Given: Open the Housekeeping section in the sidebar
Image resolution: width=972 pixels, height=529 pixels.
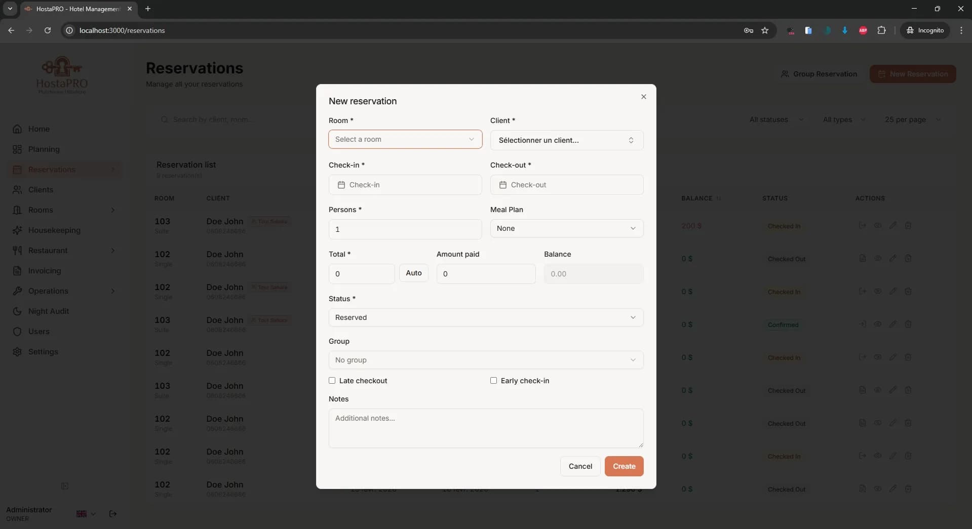Looking at the screenshot, I should click(x=54, y=230).
